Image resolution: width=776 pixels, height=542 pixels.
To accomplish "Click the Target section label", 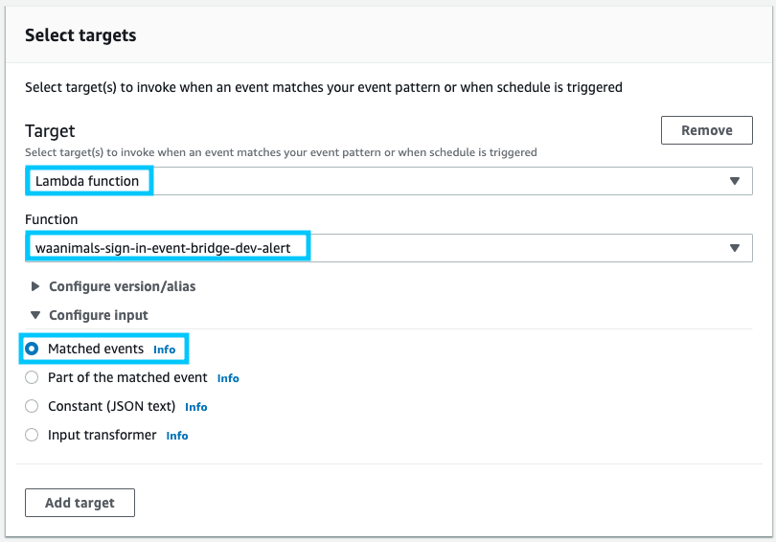I will pyautogui.click(x=50, y=131).
